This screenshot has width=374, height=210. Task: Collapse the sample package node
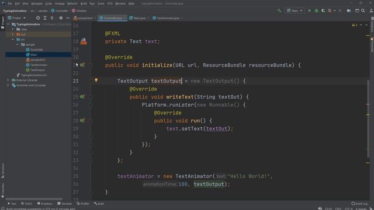(18, 44)
